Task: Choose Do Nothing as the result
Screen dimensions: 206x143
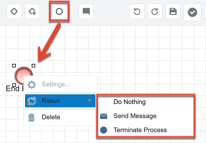Action: (129, 102)
